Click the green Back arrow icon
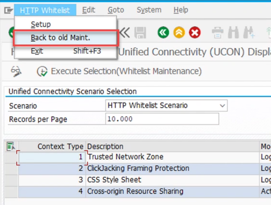This screenshot has height=205, width=271. (163, 32)
